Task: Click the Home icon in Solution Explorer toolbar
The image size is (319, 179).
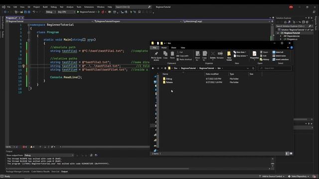Action: click(x=285, y=22)
